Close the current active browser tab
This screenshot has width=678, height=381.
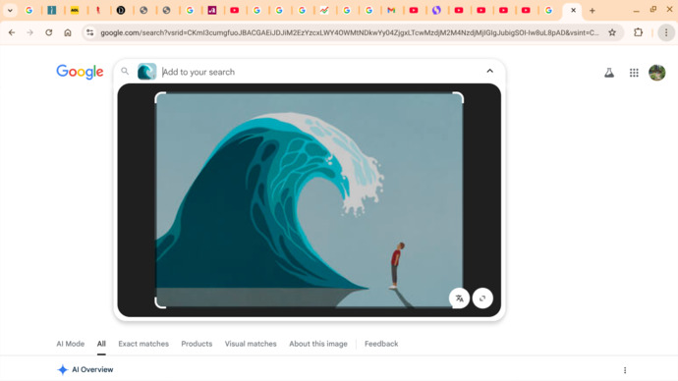(x=574, y=11)
